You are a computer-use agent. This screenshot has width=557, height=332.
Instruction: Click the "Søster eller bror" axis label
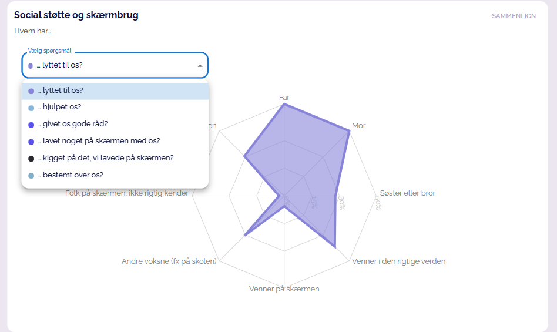point(407,193)
